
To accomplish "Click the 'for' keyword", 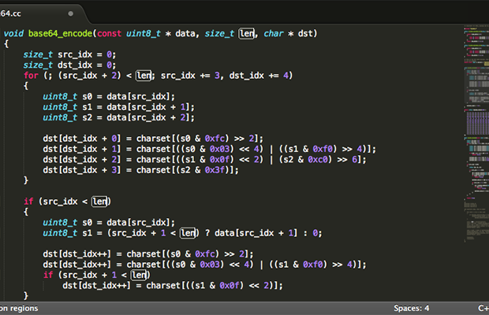I will point(31,76).
